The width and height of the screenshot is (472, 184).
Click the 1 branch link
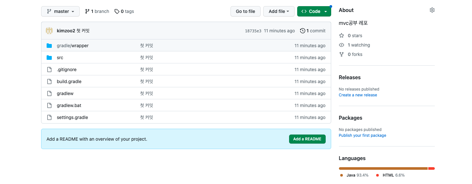coord(97,11)
